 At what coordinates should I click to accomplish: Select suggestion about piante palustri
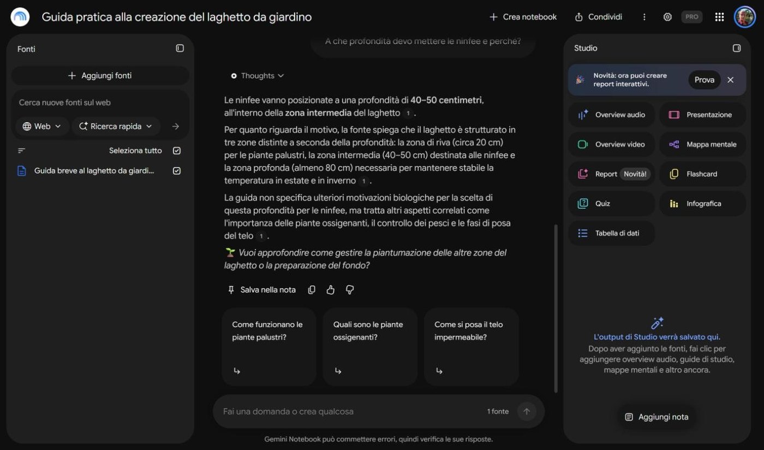tap(269, 347)
